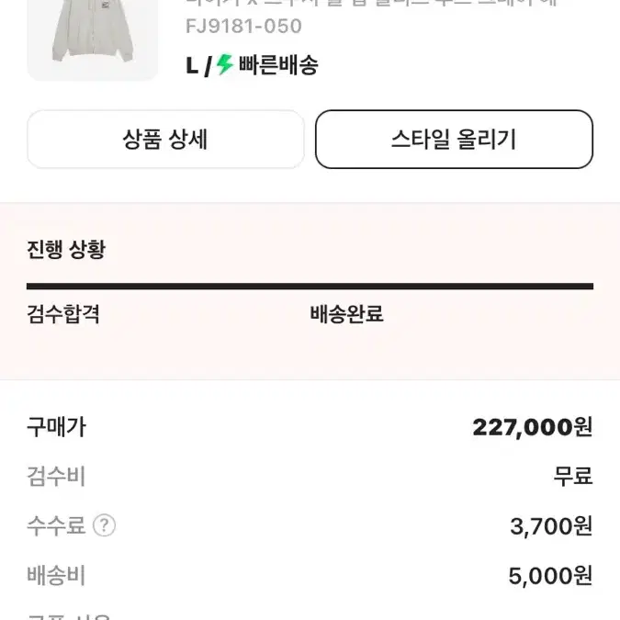This screenshot has width=620, height=620.
Task: Click the black progress status bar
Action: coord(310,287)
